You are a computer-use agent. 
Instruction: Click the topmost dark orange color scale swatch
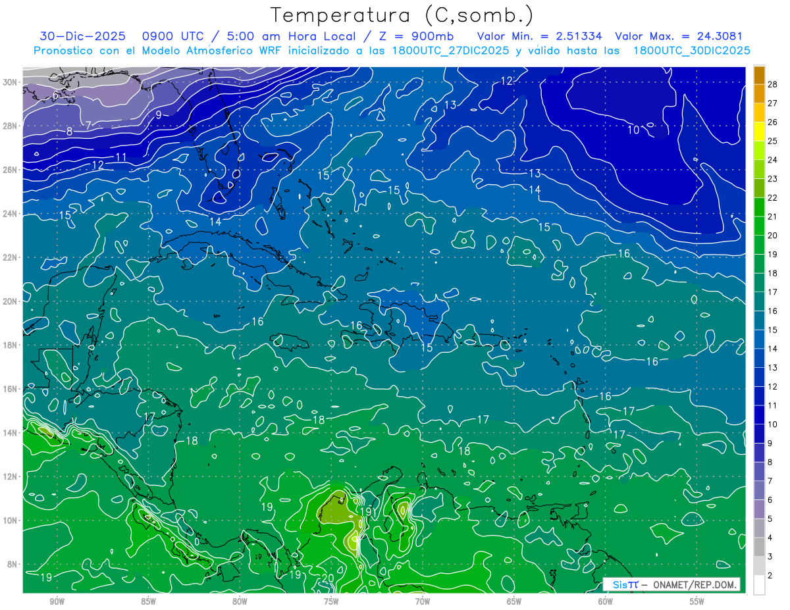759,74
